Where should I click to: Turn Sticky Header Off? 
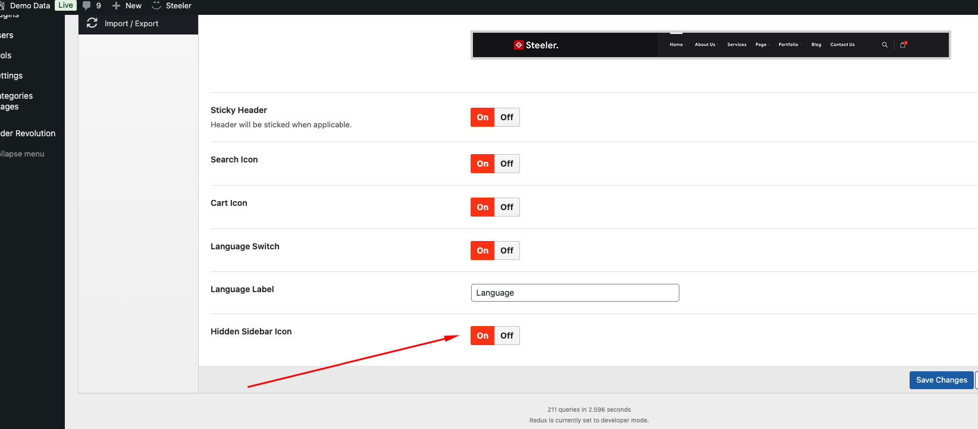tap(507, 117)
